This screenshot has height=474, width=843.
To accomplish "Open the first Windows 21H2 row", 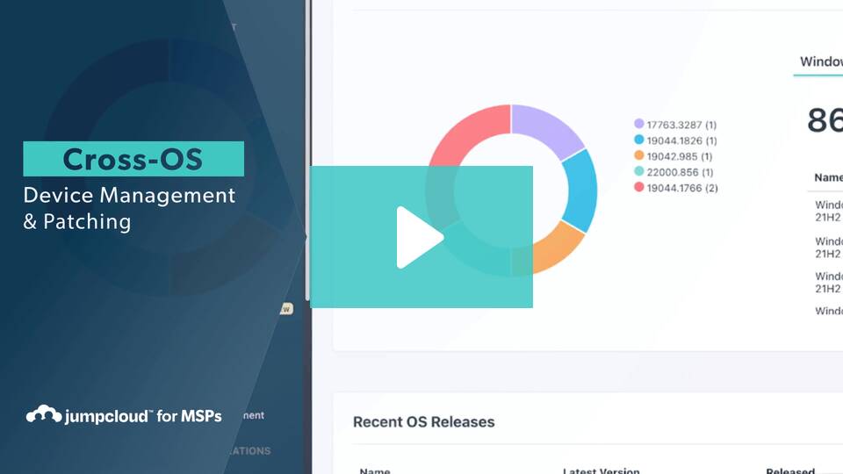I will [827, 212].
